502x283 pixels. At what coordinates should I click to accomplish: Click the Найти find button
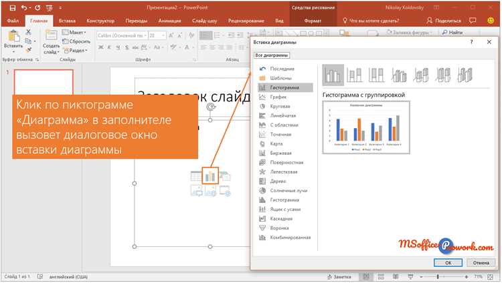click(x=452, y=32)
